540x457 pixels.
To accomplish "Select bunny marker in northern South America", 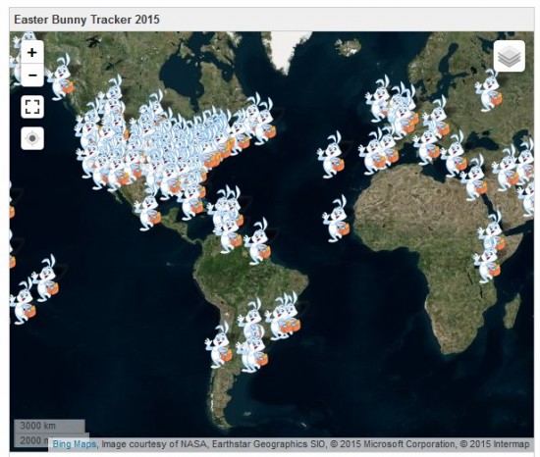I will point(257,241).
